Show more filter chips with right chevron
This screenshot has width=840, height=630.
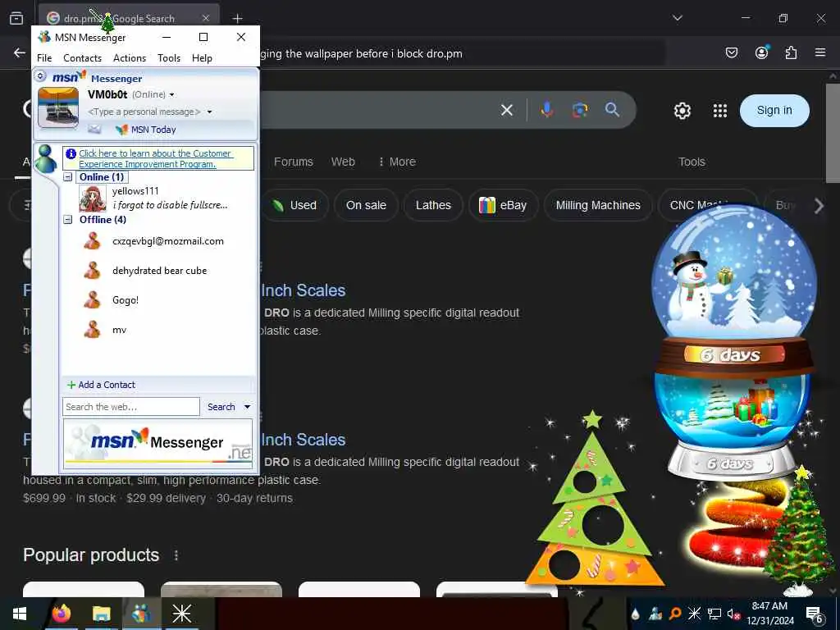tap(819, 206)
